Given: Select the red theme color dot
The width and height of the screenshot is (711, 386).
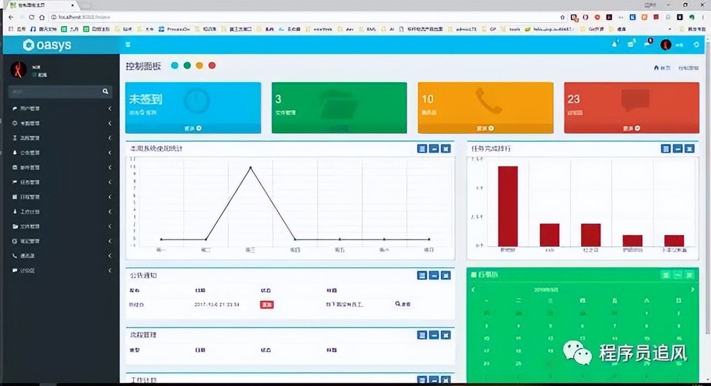Looking at the screenshot, I should pos(212,65).
